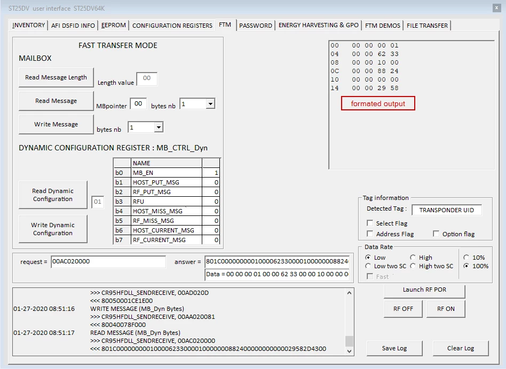This screenshot has height=369, width=506.
Task: Click the log scroll down arrow
Action: click(349, 351)
